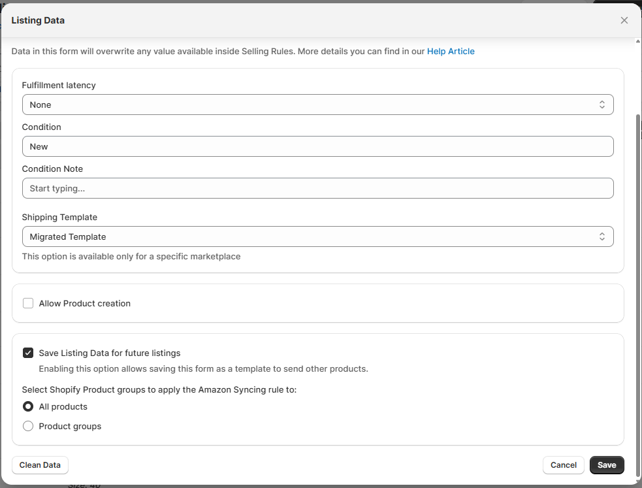The width and height of the screenshot is (642, 488).
Task: Expand the Migrated Template dropdown
Action: click(317, 236)
